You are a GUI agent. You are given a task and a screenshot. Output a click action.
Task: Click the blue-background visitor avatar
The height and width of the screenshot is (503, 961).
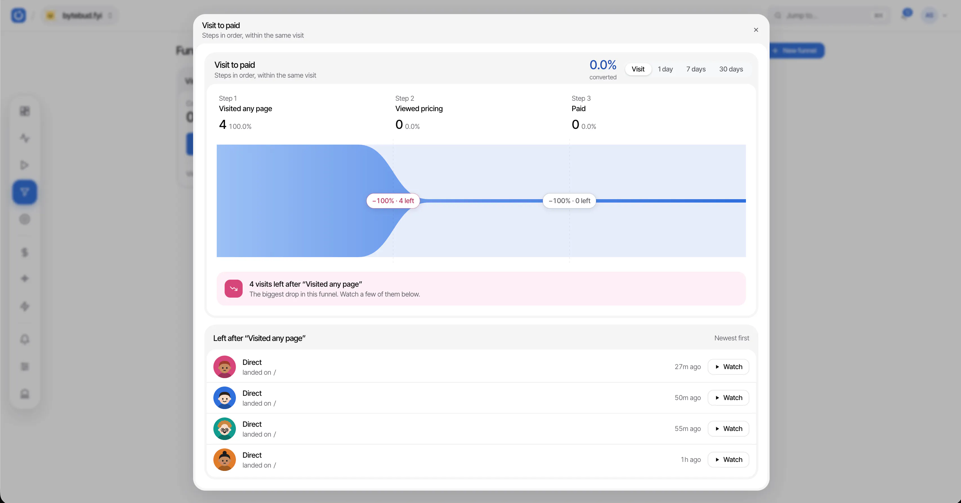pos(225,398)
